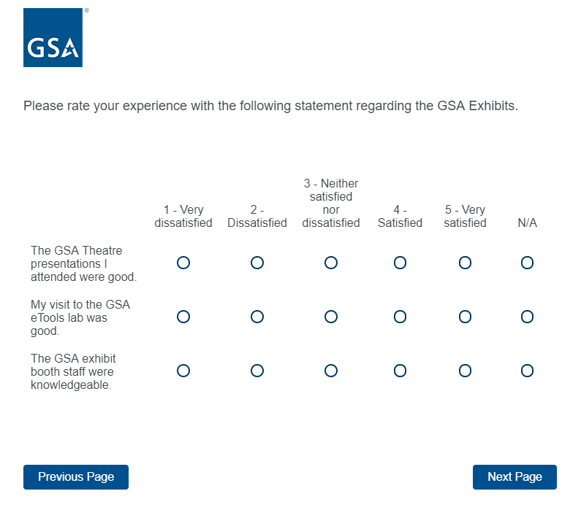Rate exhibit booth staff as Satisfied
Image resolution: width=581 pixels, height=510 pixels.
tap(400, 371)
